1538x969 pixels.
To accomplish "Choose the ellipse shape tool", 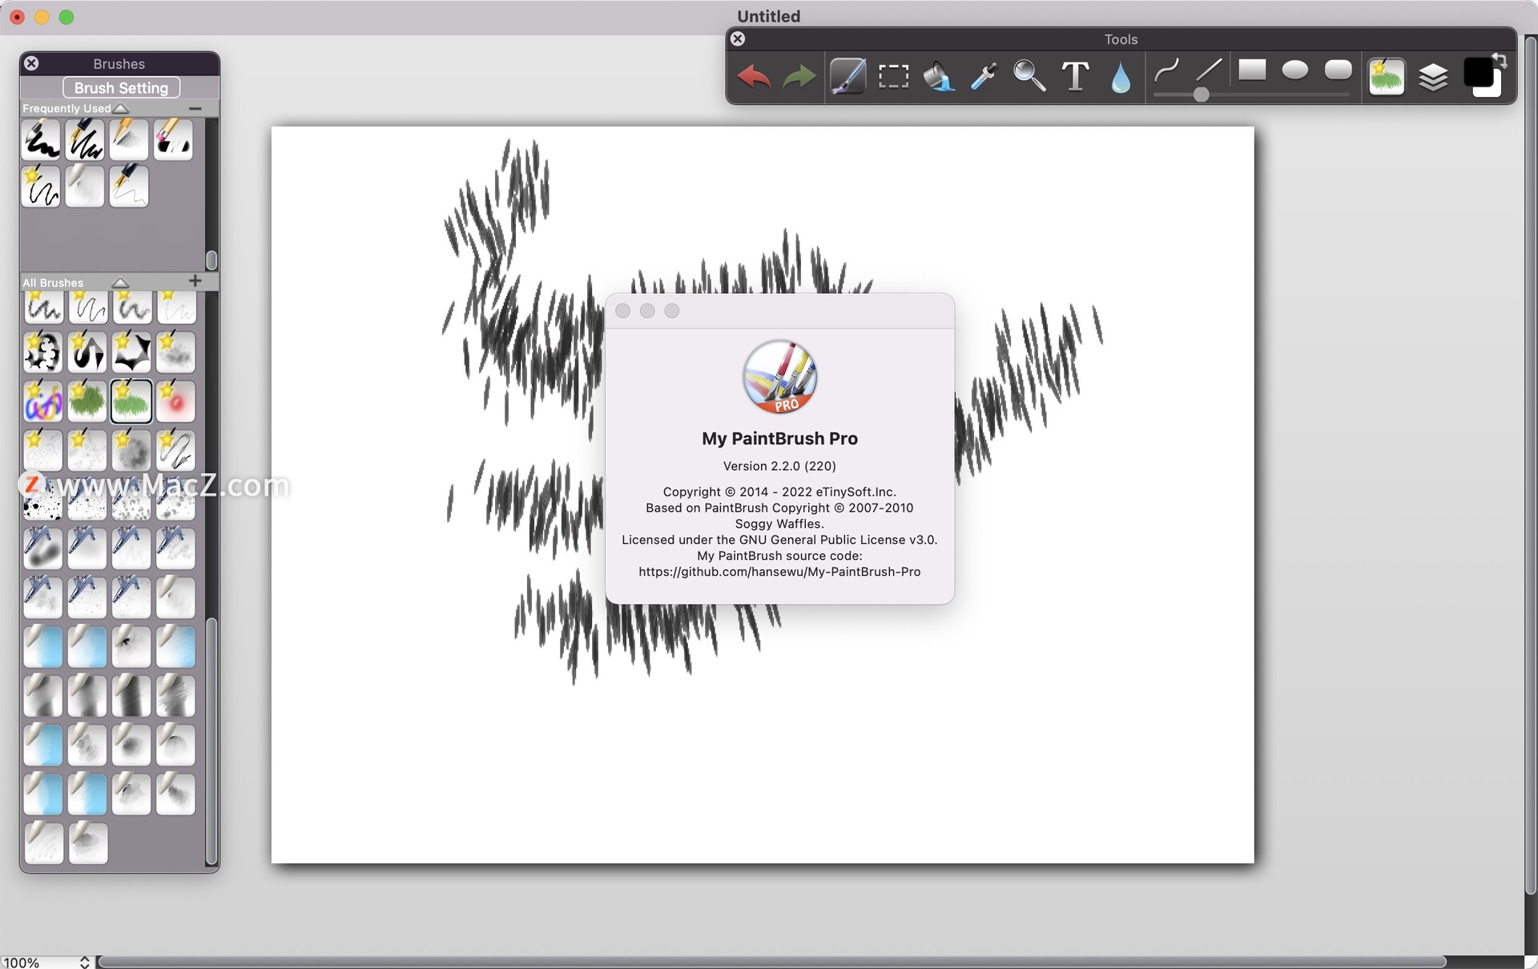I will (x=1294, y=70).
